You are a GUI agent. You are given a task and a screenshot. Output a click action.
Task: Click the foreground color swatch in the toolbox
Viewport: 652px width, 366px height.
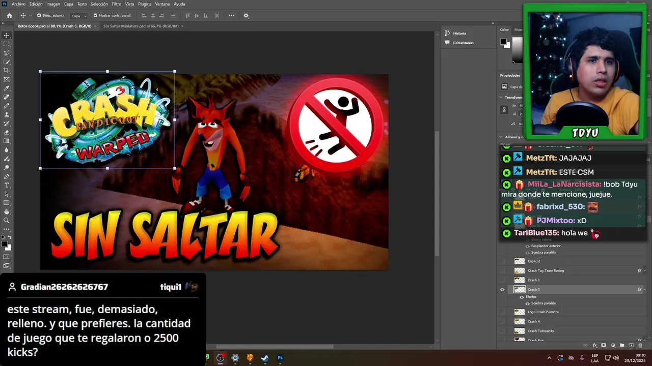tap(5, 245)
